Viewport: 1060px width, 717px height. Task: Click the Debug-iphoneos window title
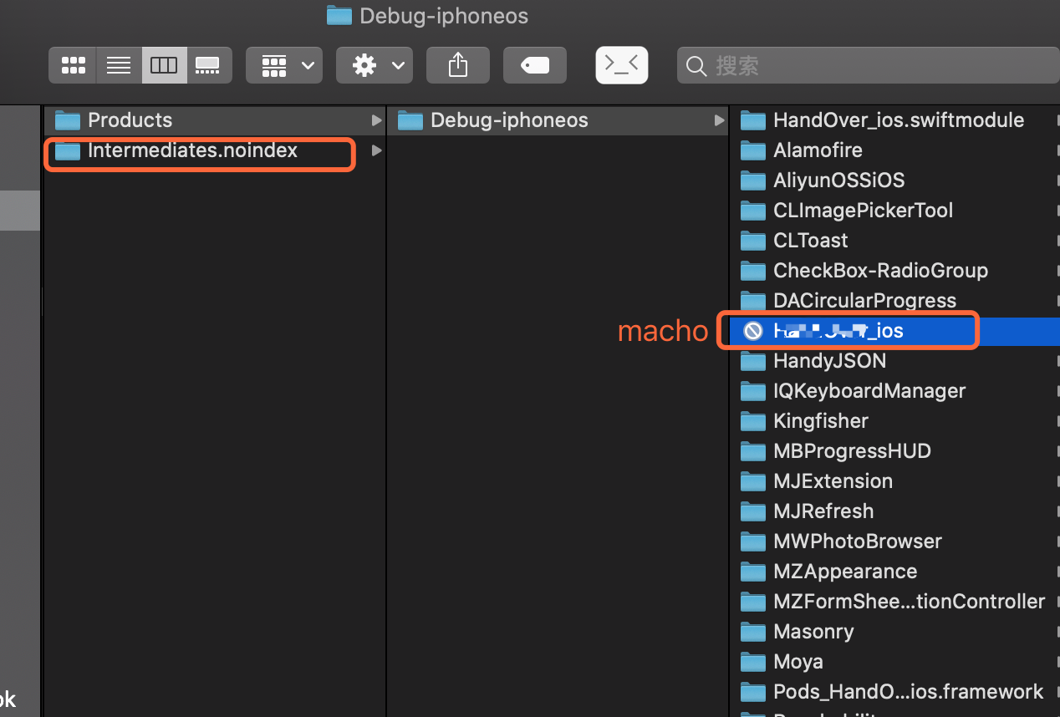(444, 16)
